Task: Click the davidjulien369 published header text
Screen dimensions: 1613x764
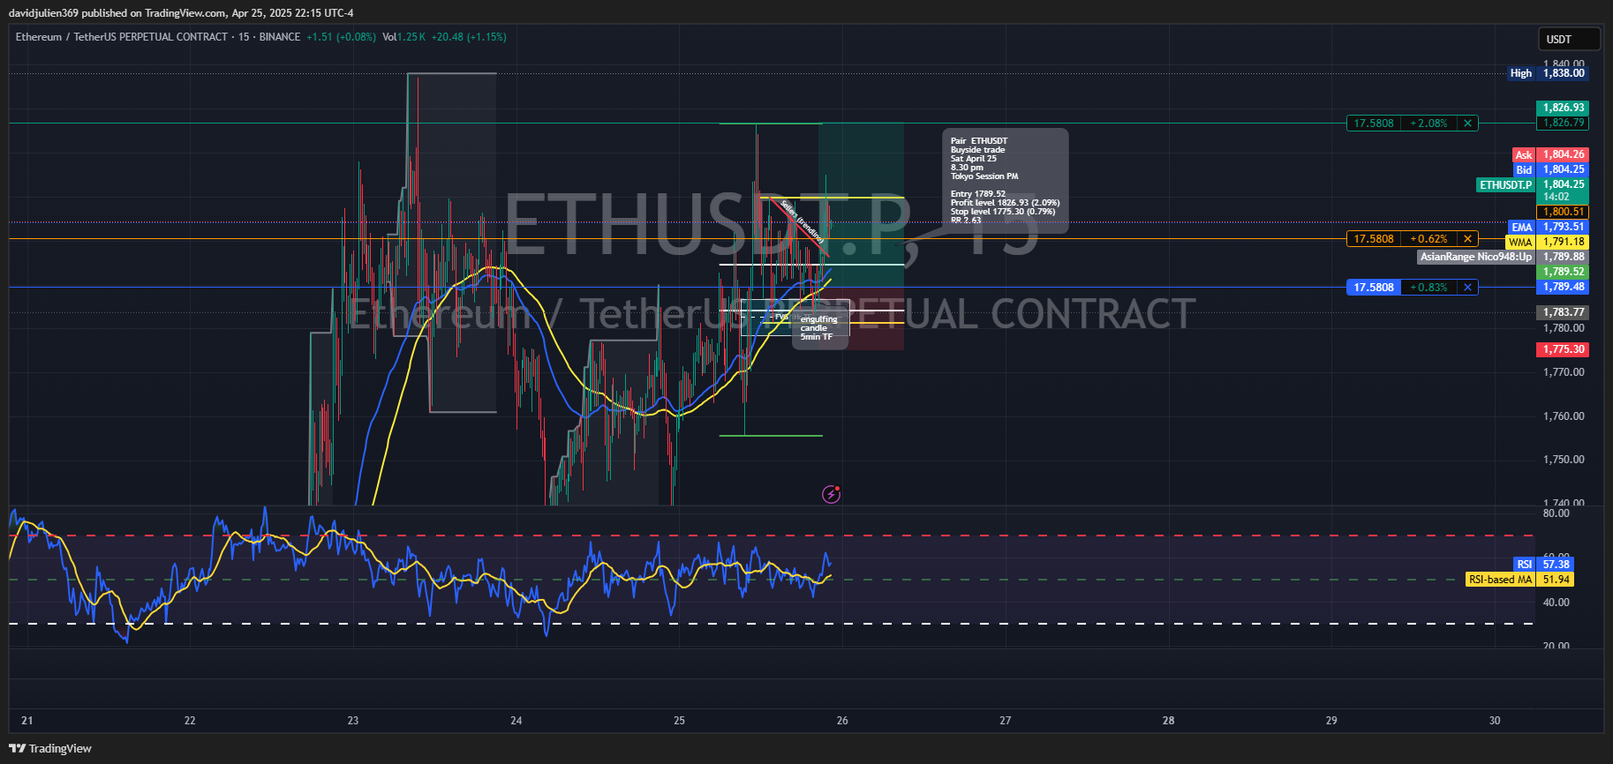Action: (181, 13)
